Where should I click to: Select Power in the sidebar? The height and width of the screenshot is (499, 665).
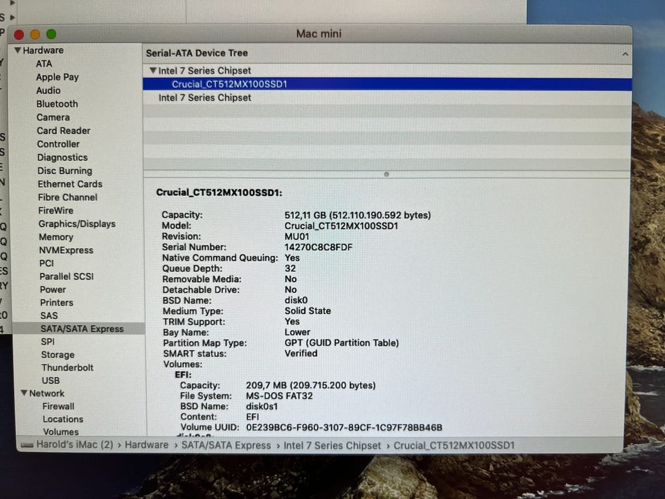click(53, 290)
